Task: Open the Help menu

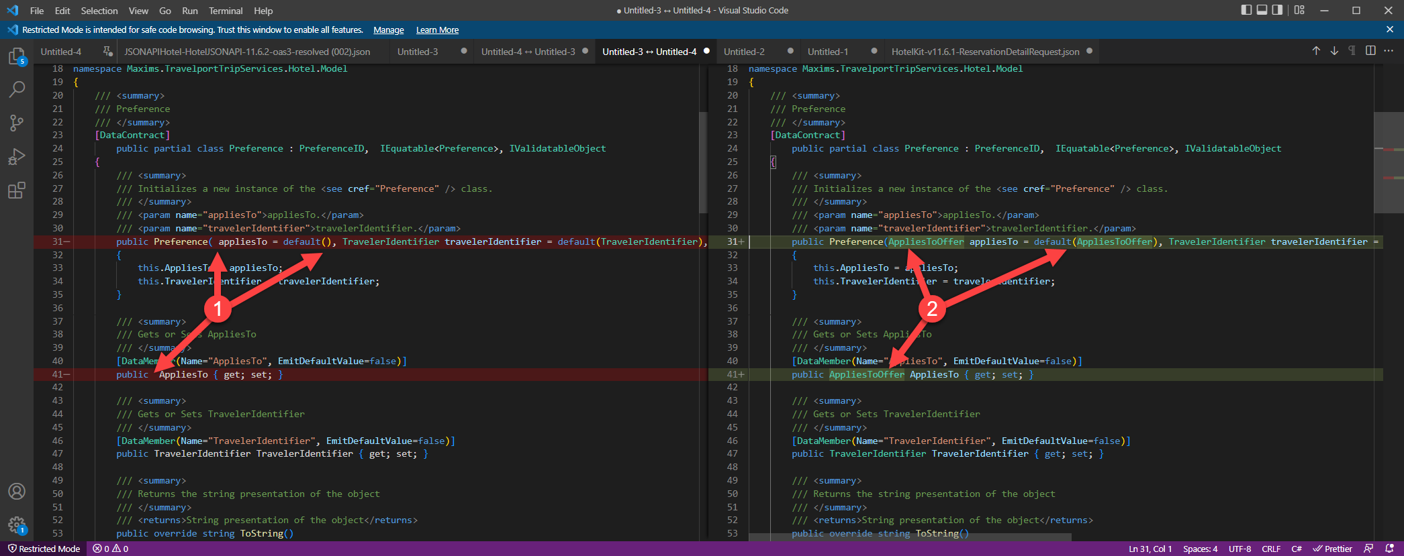Action: 263,11
